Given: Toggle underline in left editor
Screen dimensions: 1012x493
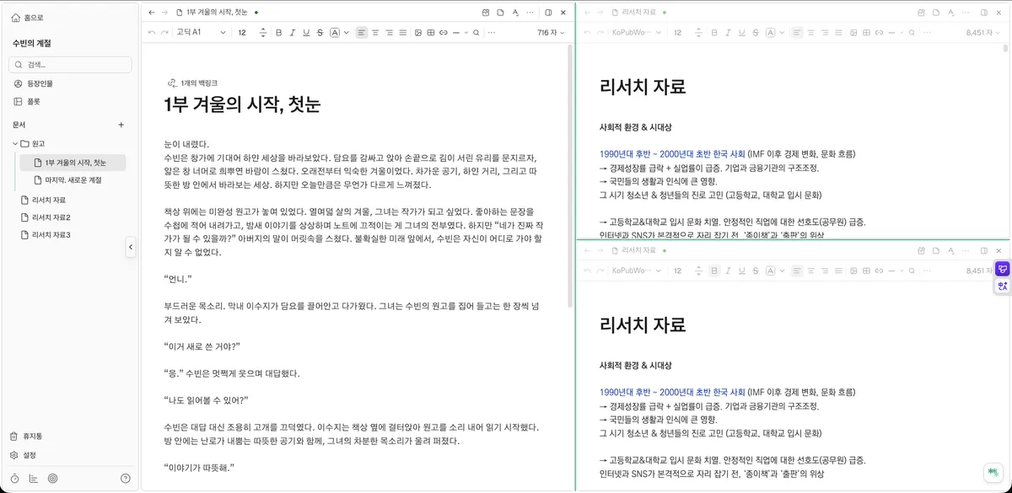Looking at the screenshot, I should (306, 33).
